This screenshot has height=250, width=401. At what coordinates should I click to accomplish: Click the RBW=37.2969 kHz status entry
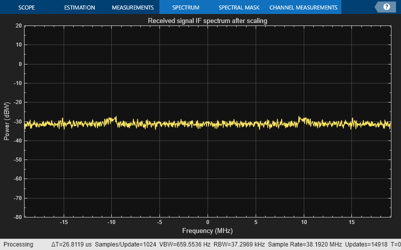pyautogui.click(x=239, y=244)
